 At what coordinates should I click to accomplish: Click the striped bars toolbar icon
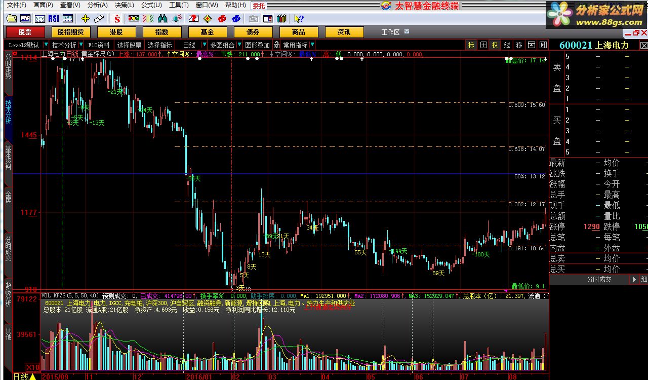click(148, 19)
